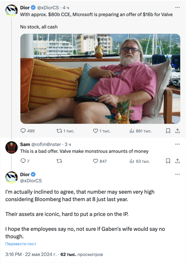Viewport: 187px width, 264px height.
Task: Open @roflm0nster profile handle link
Action: [46, 144]
